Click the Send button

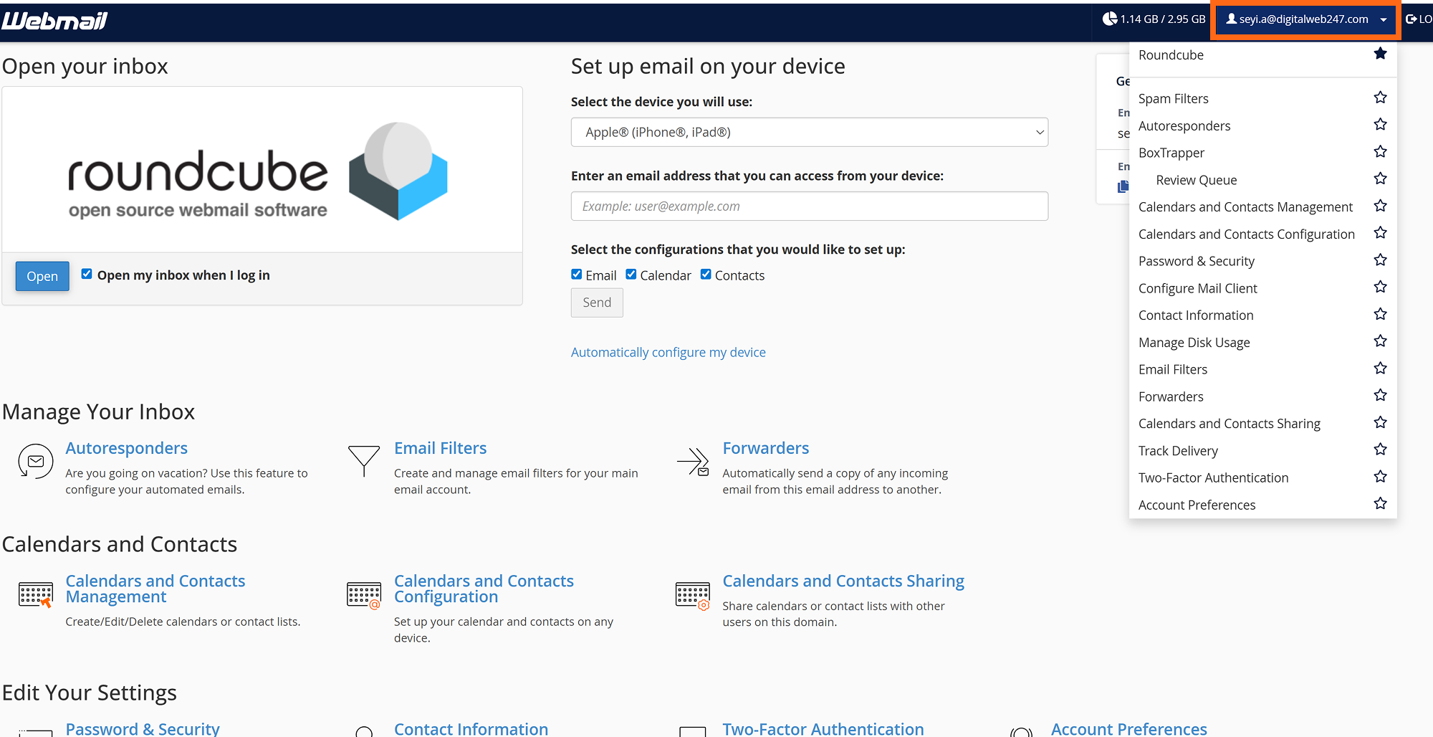[x=597, y=303]
